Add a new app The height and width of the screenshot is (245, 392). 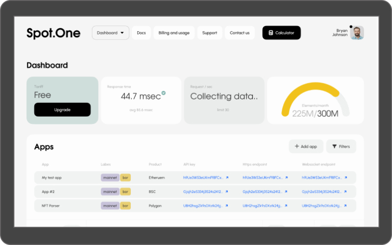[306, 147]
